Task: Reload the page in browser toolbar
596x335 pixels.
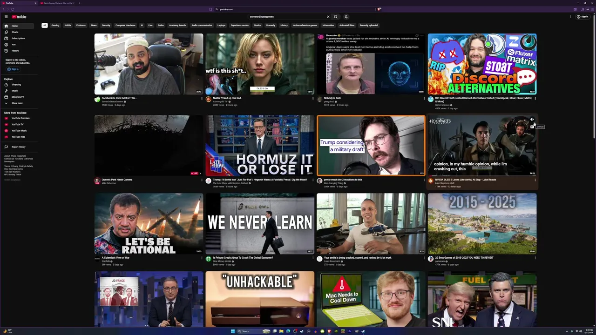Action: pyautogui.click(x=13, y=9)
